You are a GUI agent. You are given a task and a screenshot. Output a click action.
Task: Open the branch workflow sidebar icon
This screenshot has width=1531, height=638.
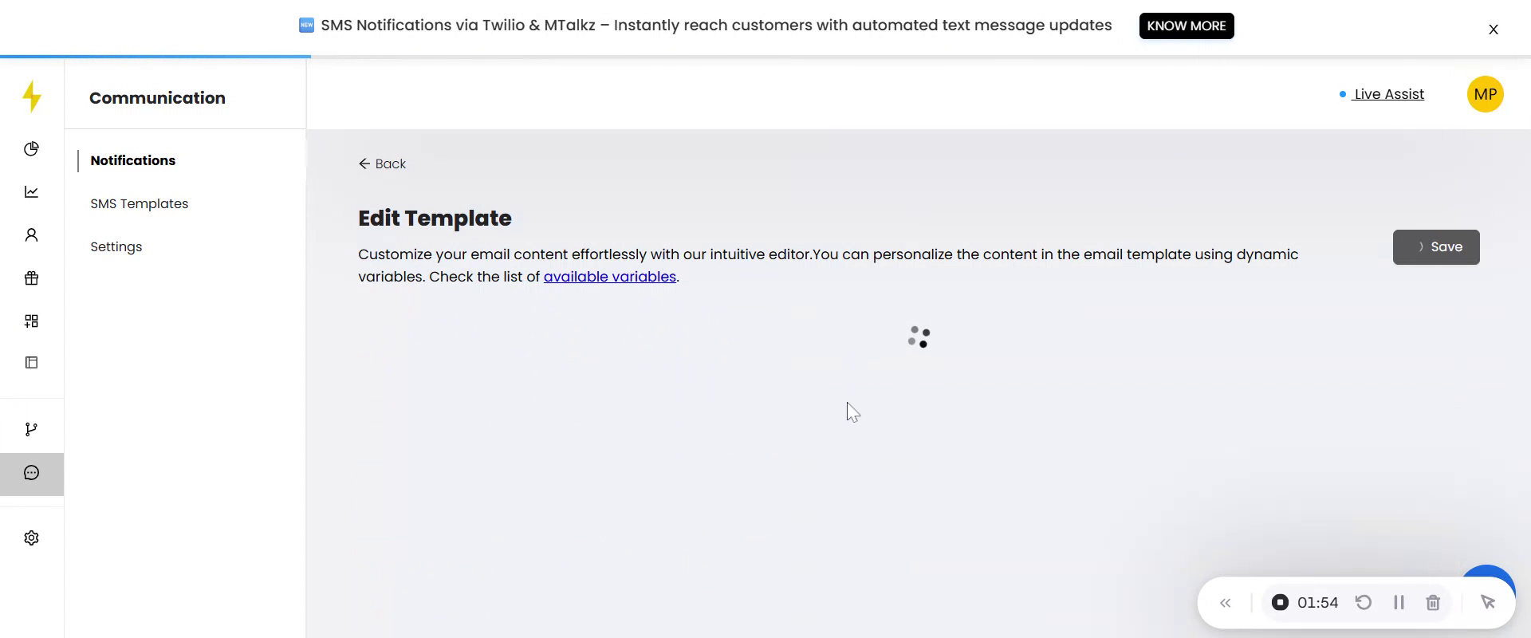click(31, 430)
